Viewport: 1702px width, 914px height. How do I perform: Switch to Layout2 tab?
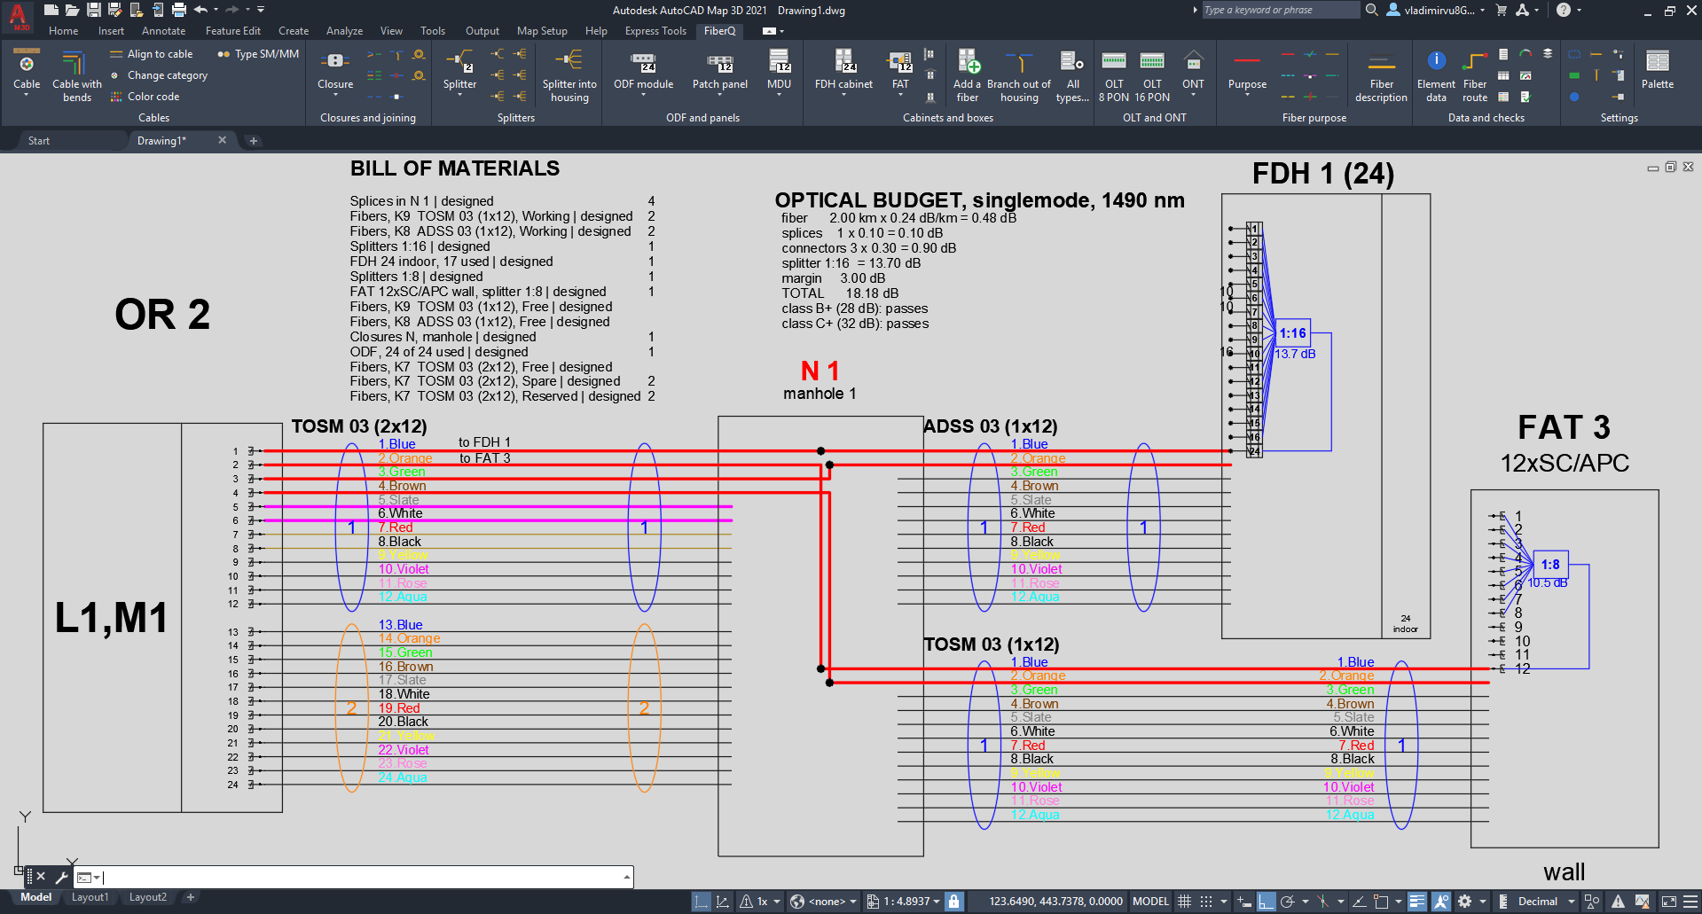148,897
